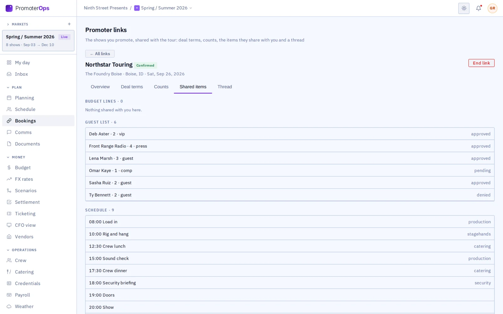Open the Budget page
The height and width of the screenshot is (314, 503).
38,168
